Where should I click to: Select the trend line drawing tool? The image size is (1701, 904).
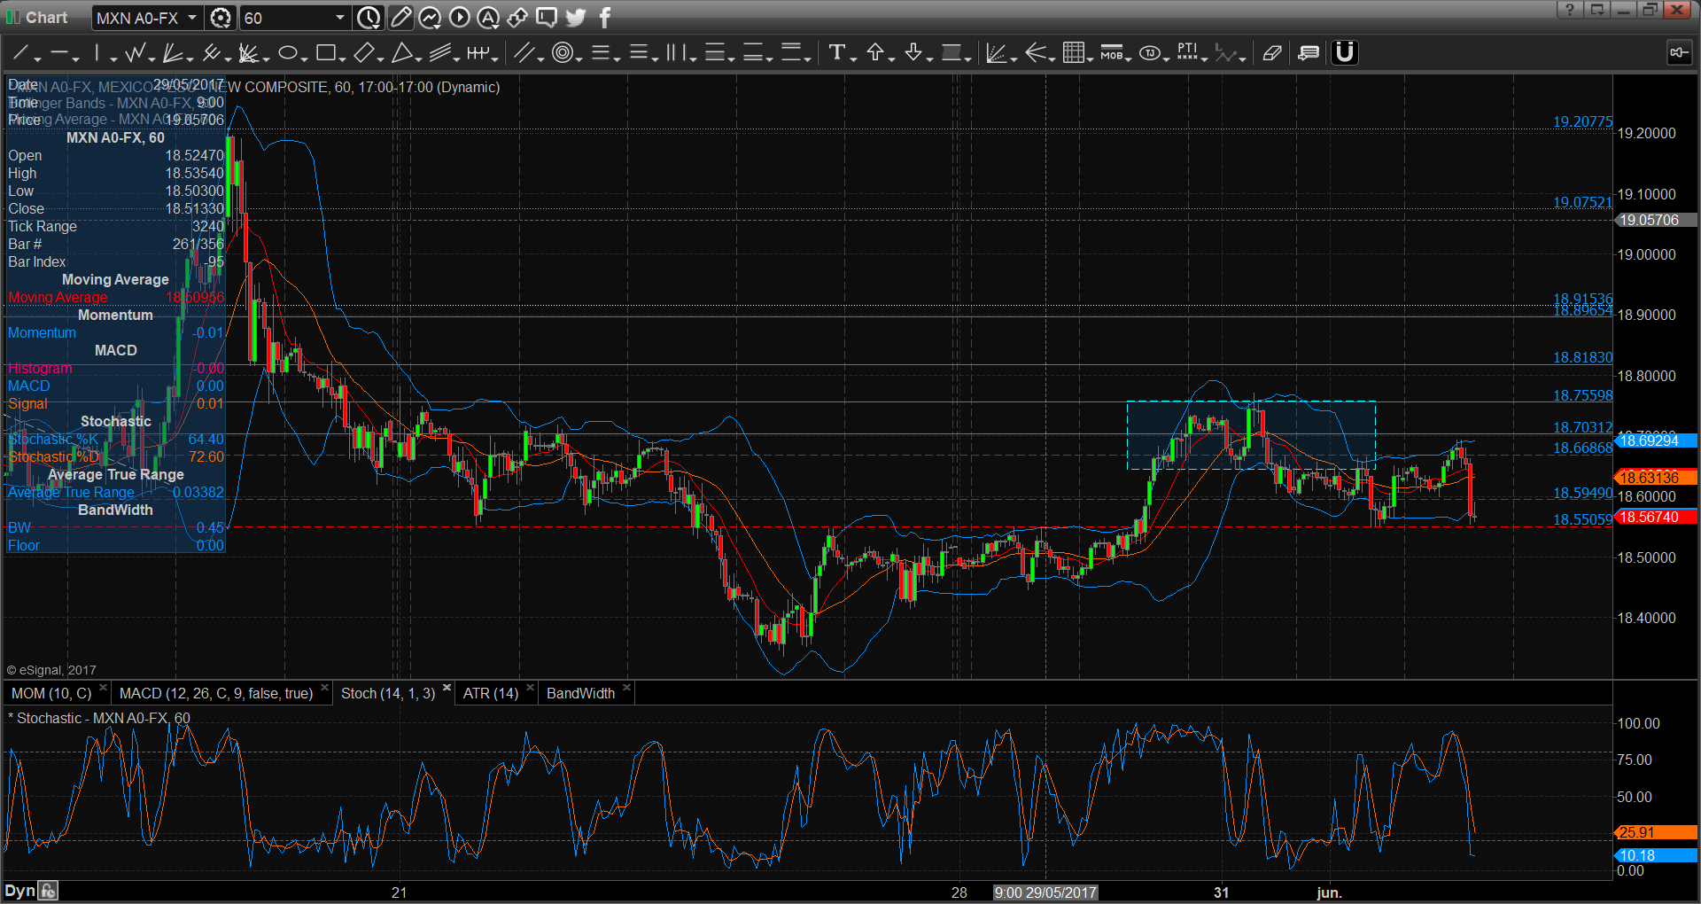(x=20, y=53)
